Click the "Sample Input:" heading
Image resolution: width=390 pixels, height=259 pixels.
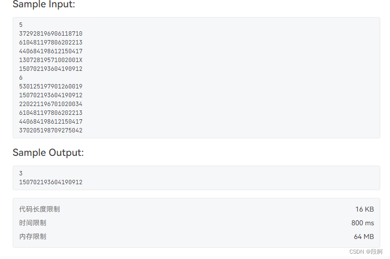(x=44, y=4)
